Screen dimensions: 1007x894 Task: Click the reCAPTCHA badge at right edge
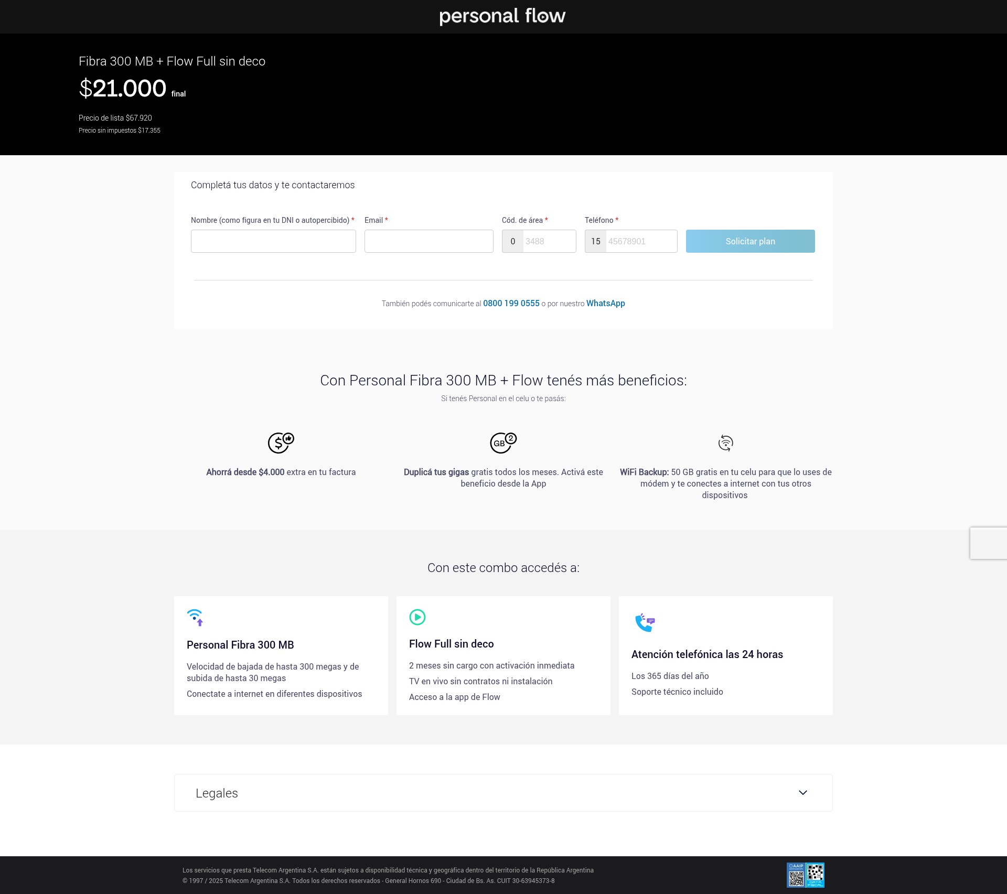tap(989, 543)
